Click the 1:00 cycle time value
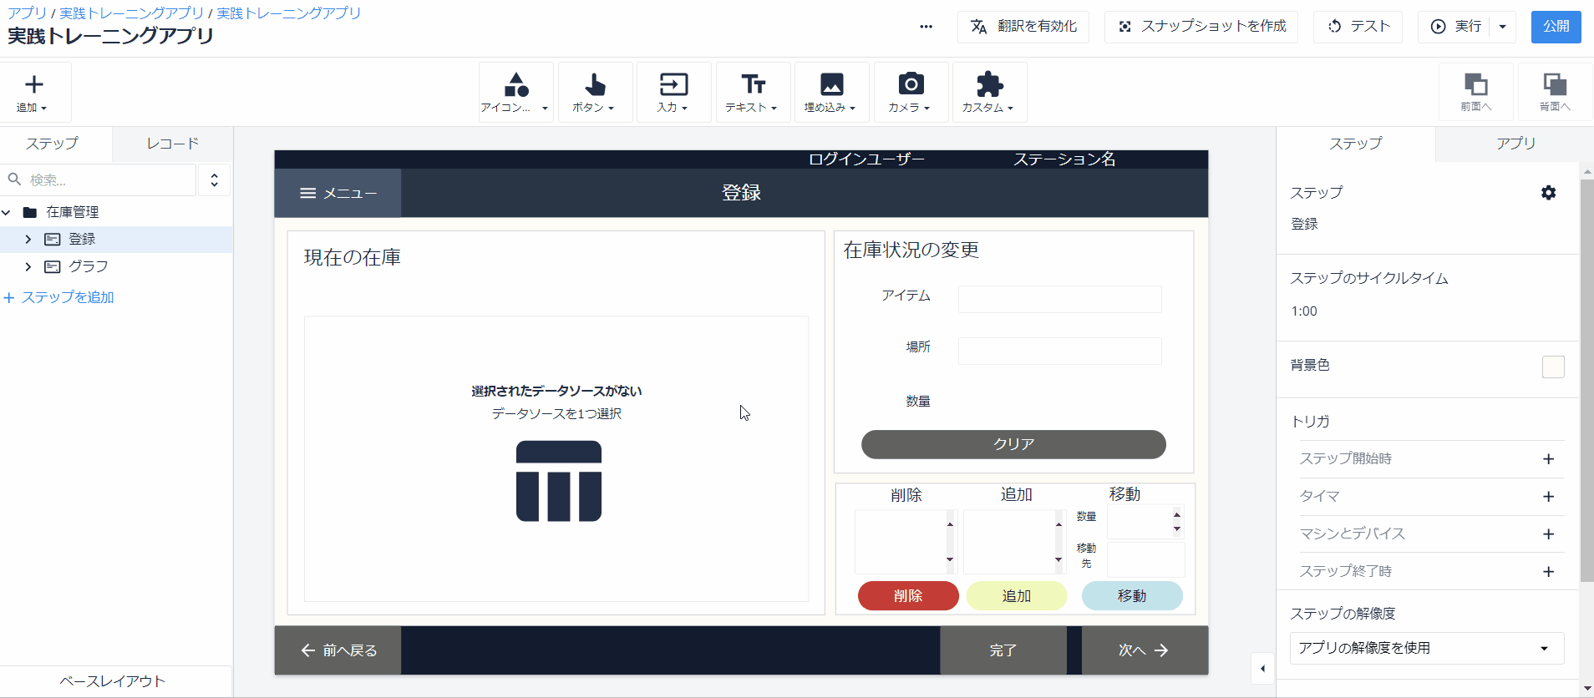The width and height of the screenshot is (1594, 698). tap(1304, 311)
